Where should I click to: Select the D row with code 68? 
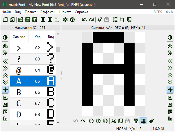(x=33, y=114)
